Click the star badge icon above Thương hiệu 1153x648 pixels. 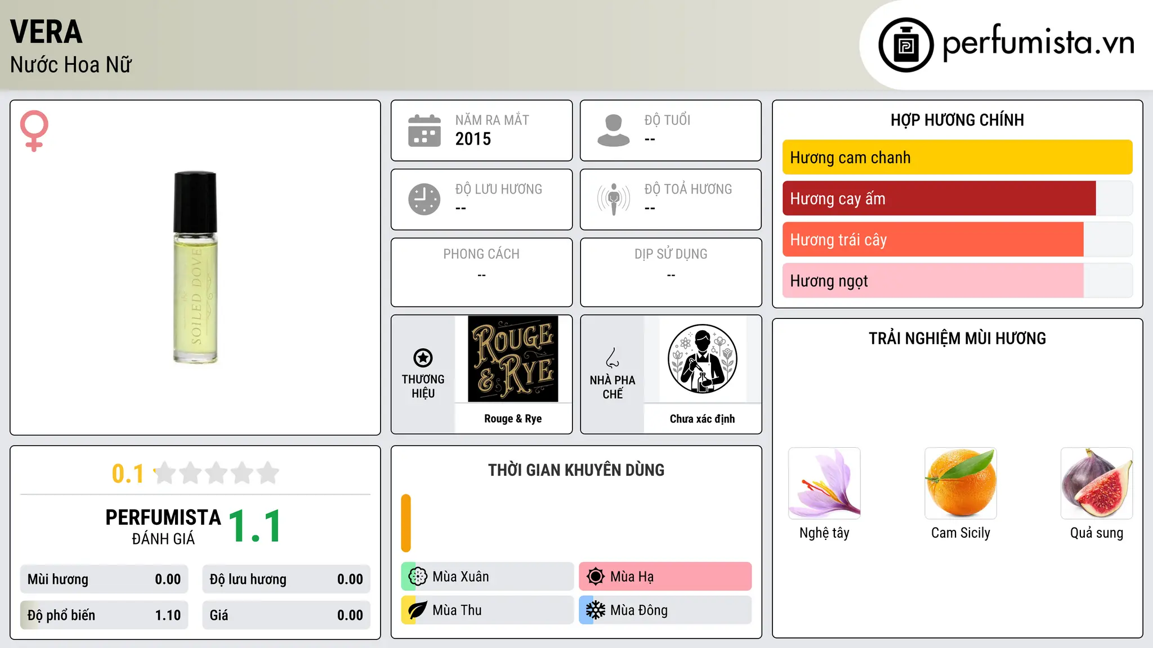coord(423,358)
